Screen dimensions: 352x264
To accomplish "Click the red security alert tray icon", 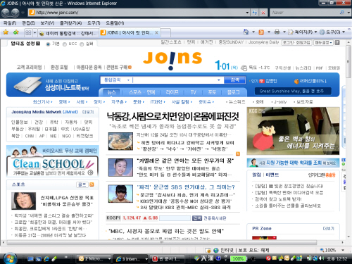I will coord(268,258).
